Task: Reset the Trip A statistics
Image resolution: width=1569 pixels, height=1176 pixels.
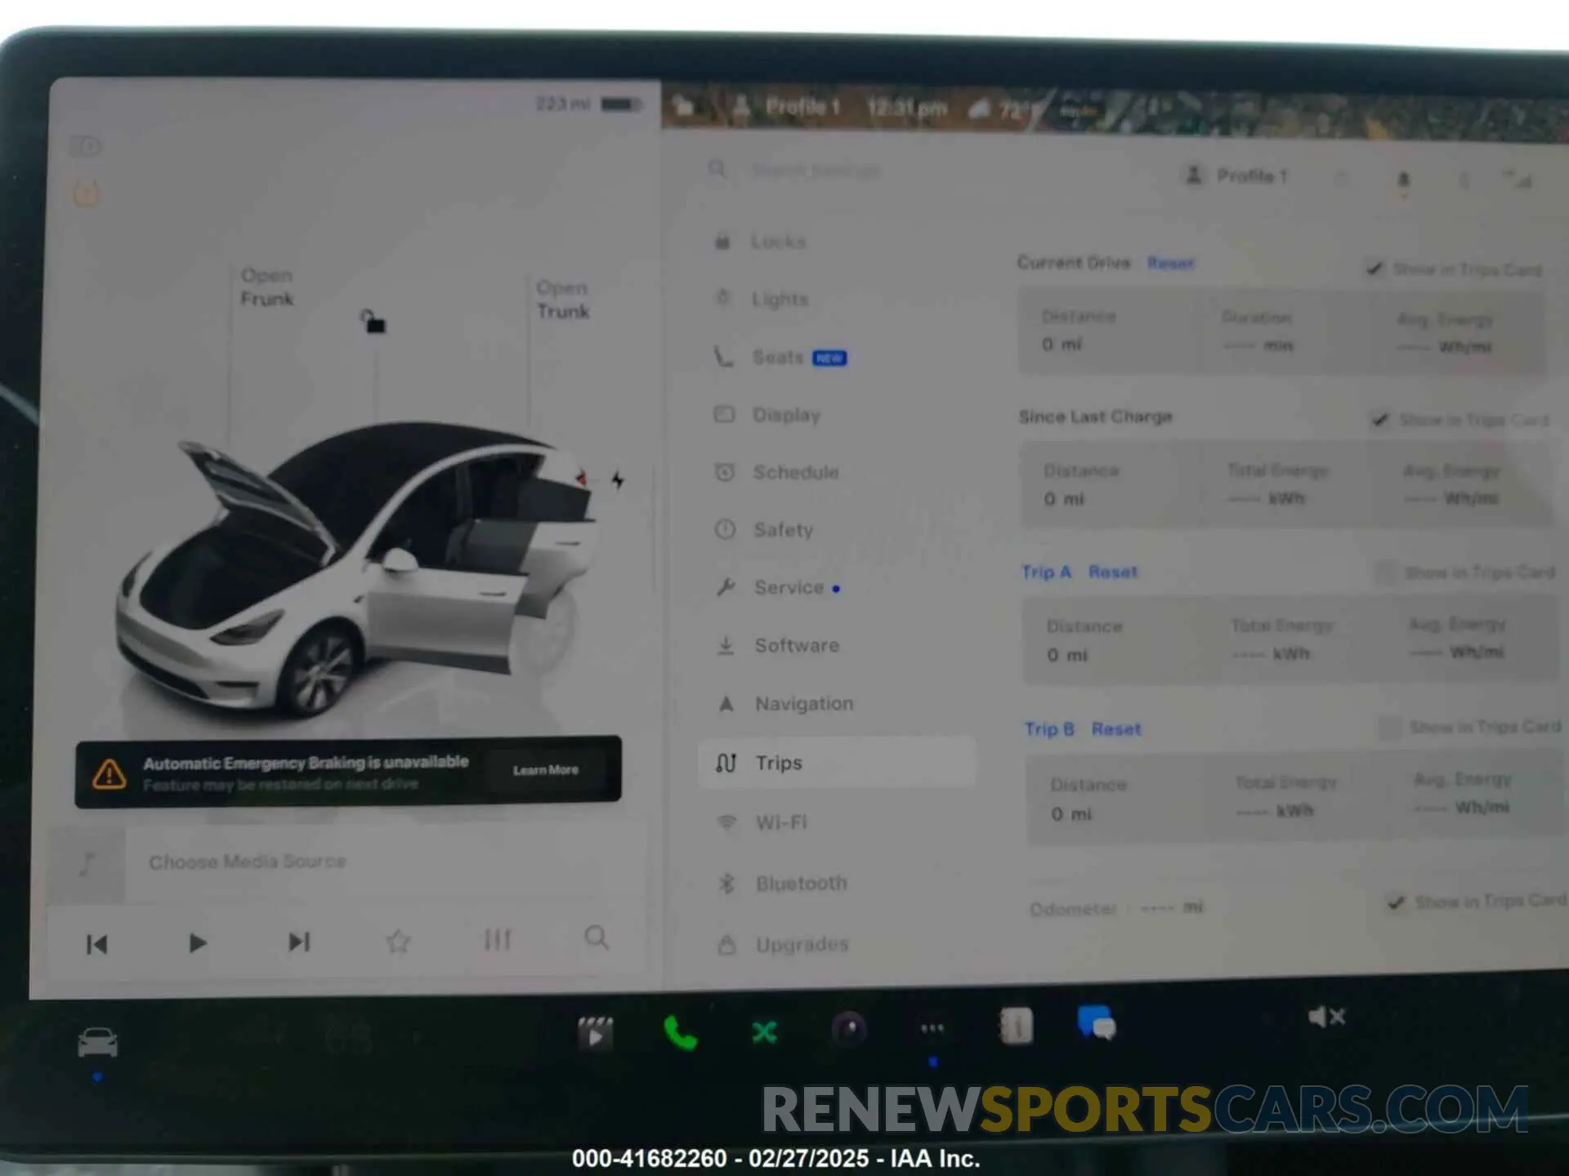Action: click(x=1112, y=572)
